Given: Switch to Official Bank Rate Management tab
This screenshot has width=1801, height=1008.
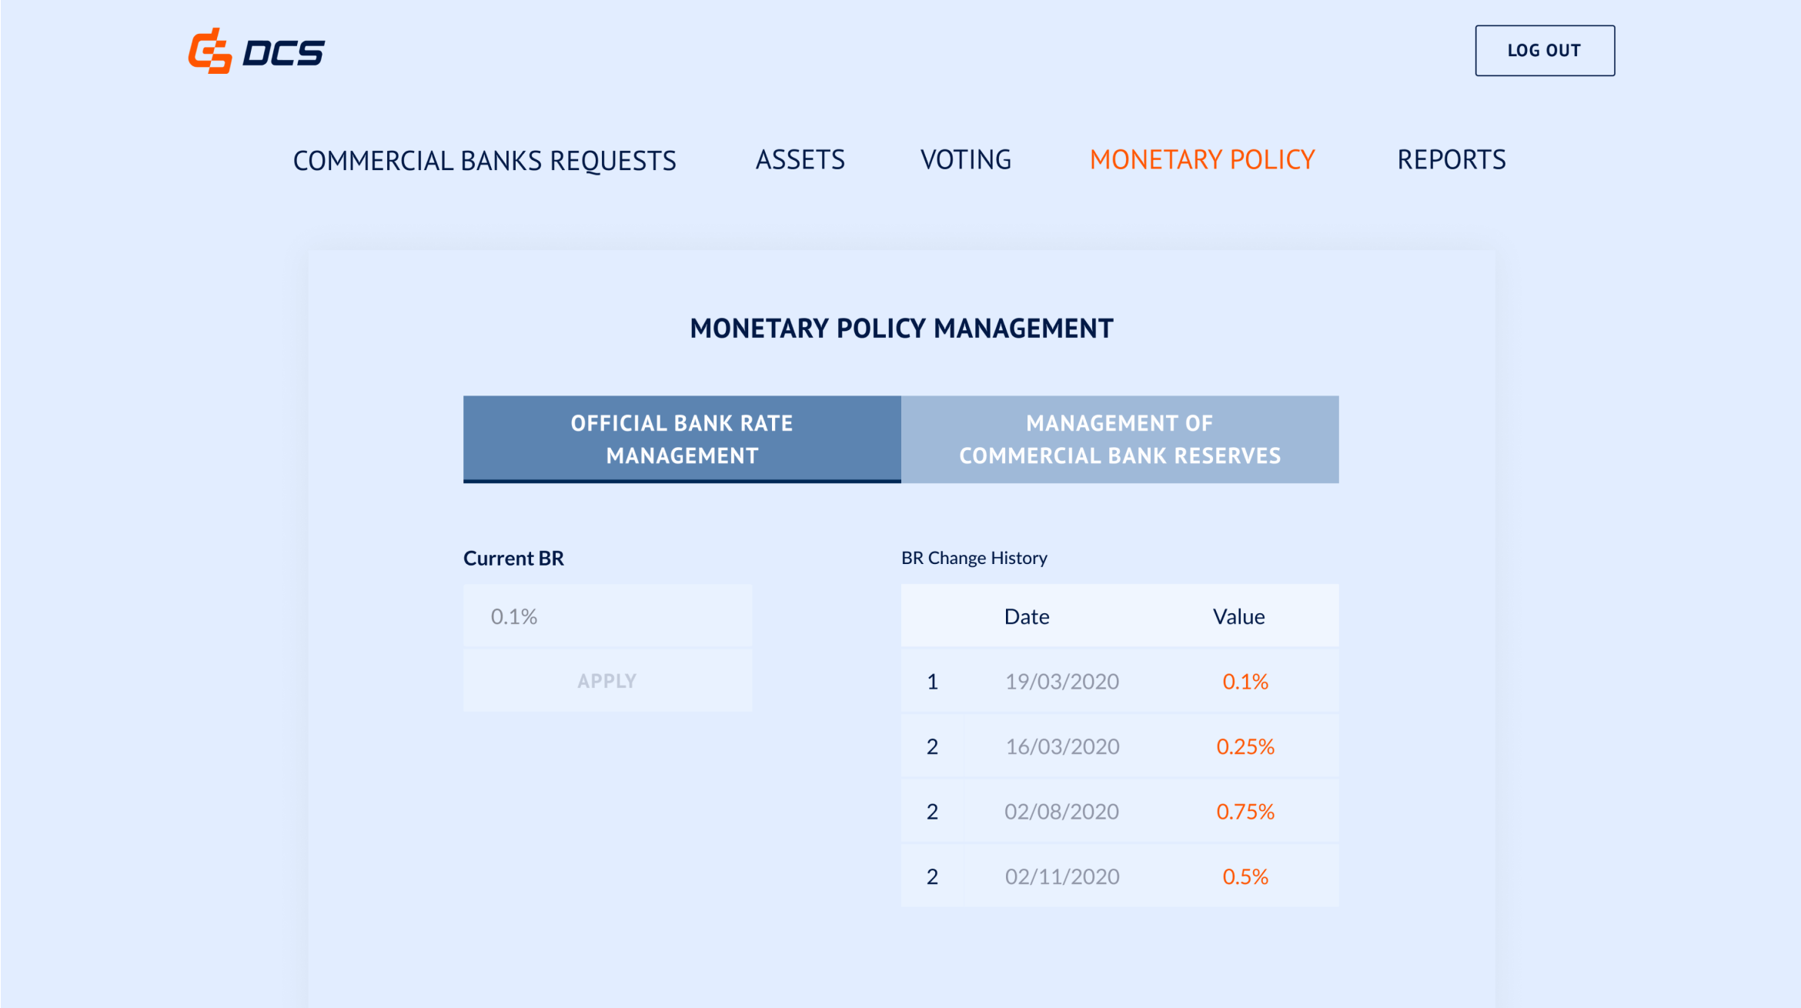Looking at the screenshot, I should tap(681, 439).
